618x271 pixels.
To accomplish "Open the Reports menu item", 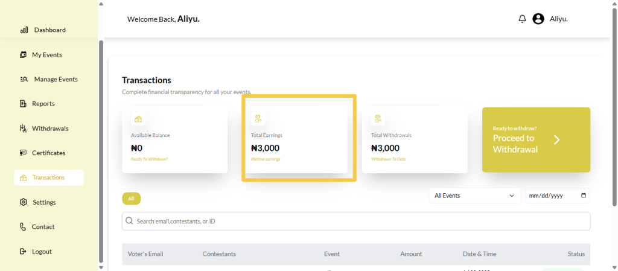I will pos(43,104).
